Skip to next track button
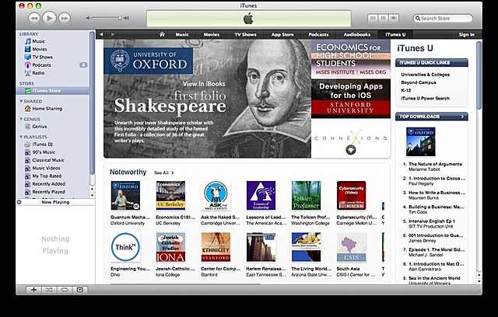The height and width of the screenshot is (317, 498). point(65,18)
